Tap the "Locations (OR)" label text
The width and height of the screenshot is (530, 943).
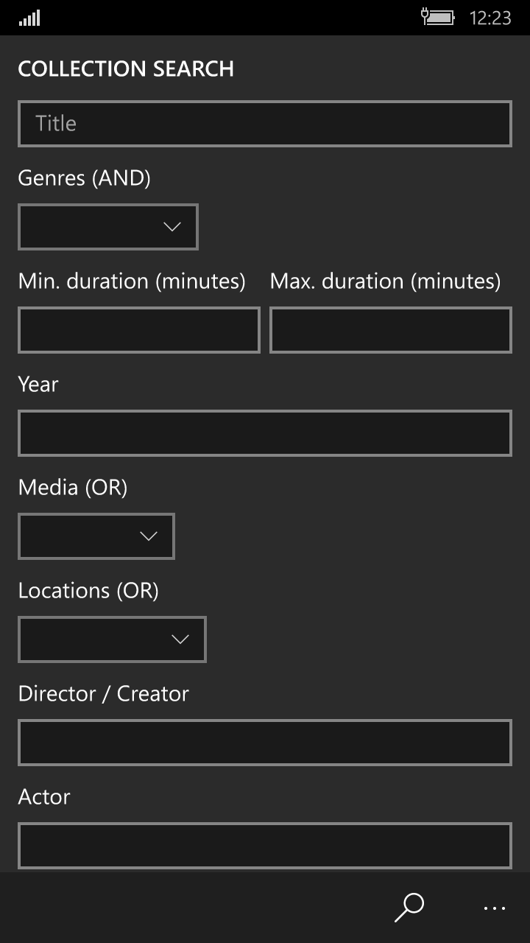click(88, 591)
